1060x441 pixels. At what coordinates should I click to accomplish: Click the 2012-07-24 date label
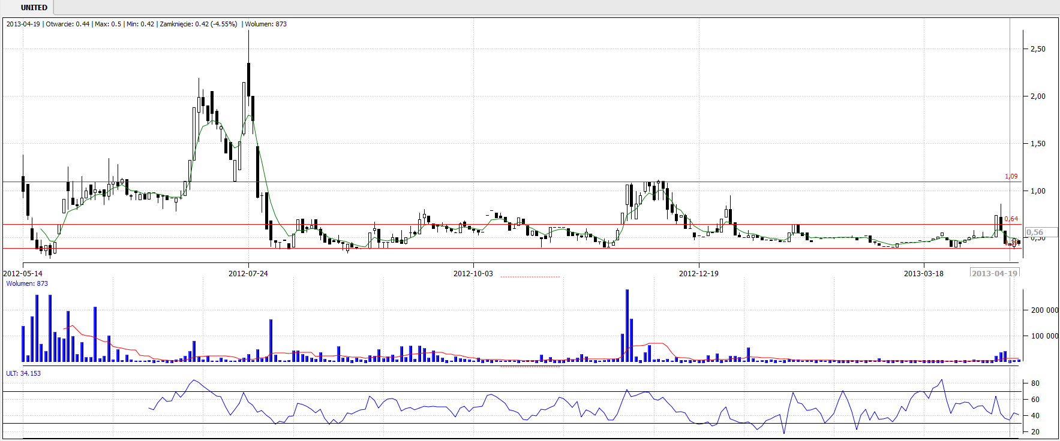click(x=248, y=274)
